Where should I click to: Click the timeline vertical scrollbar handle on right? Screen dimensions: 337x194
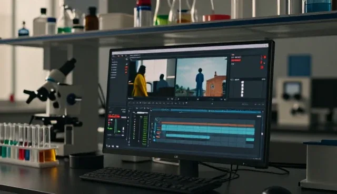[x=262, y=134]
